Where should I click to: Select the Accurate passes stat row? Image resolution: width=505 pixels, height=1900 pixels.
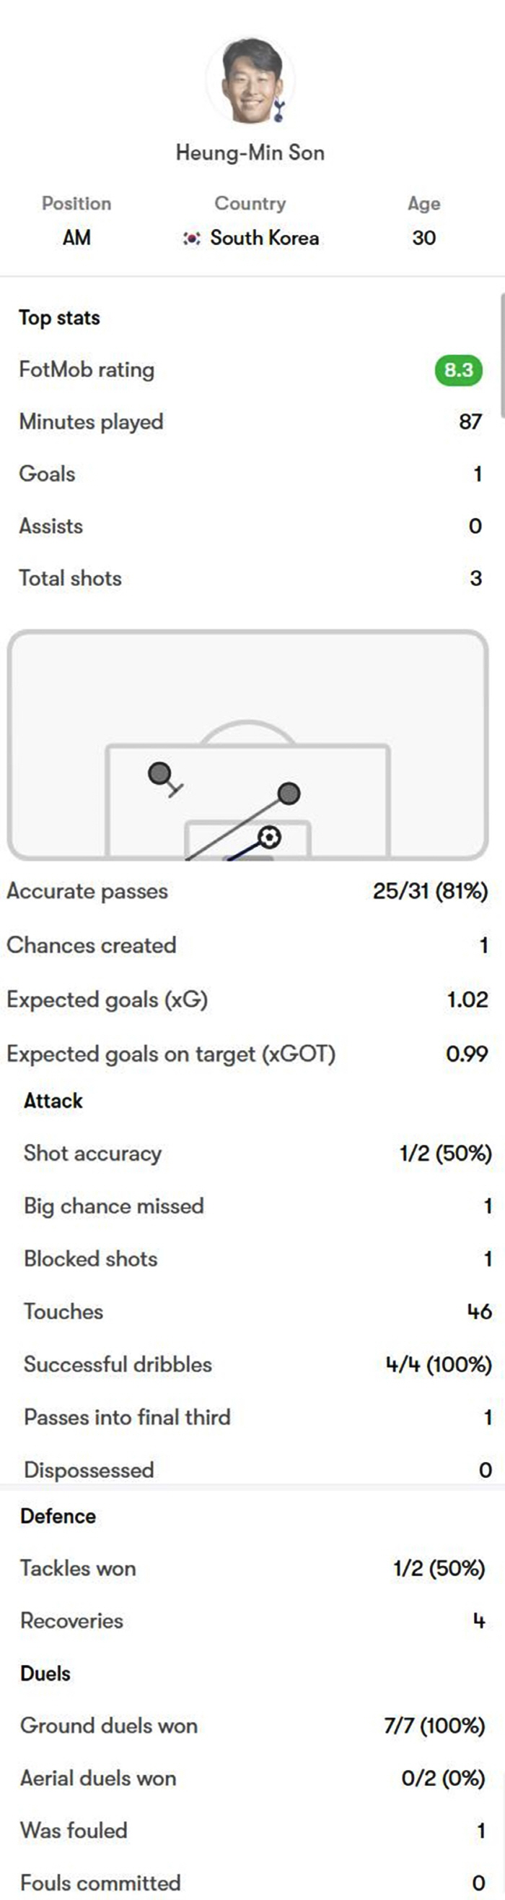[247, 891]
